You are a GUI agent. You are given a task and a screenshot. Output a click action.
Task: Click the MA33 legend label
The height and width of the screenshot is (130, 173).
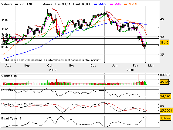(x=133, y=4)
